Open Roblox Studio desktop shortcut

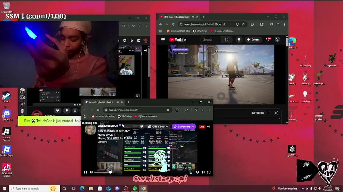[6, 134]
